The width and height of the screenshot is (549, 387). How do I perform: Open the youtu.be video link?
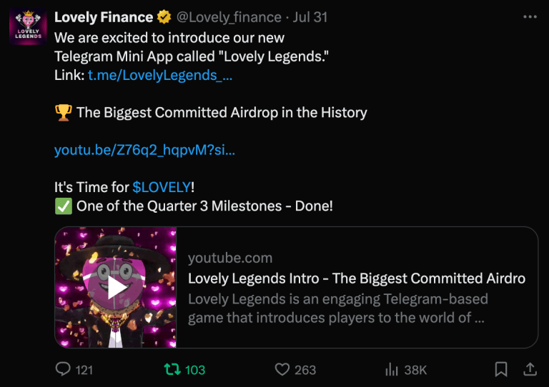click(144, 150)
